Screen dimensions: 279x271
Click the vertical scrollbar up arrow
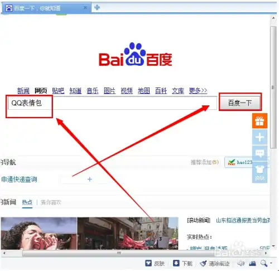[273, 18]
